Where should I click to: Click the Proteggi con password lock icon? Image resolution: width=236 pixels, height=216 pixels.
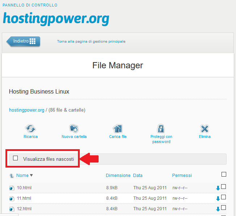pyautogui.click(x=161, y=128)
